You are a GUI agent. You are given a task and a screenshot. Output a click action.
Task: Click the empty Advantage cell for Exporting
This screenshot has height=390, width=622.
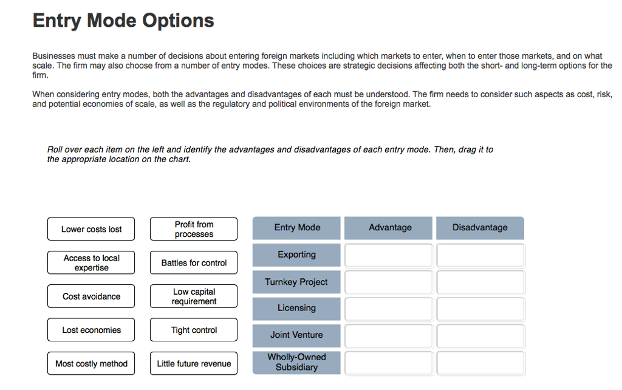pos(388,255)
